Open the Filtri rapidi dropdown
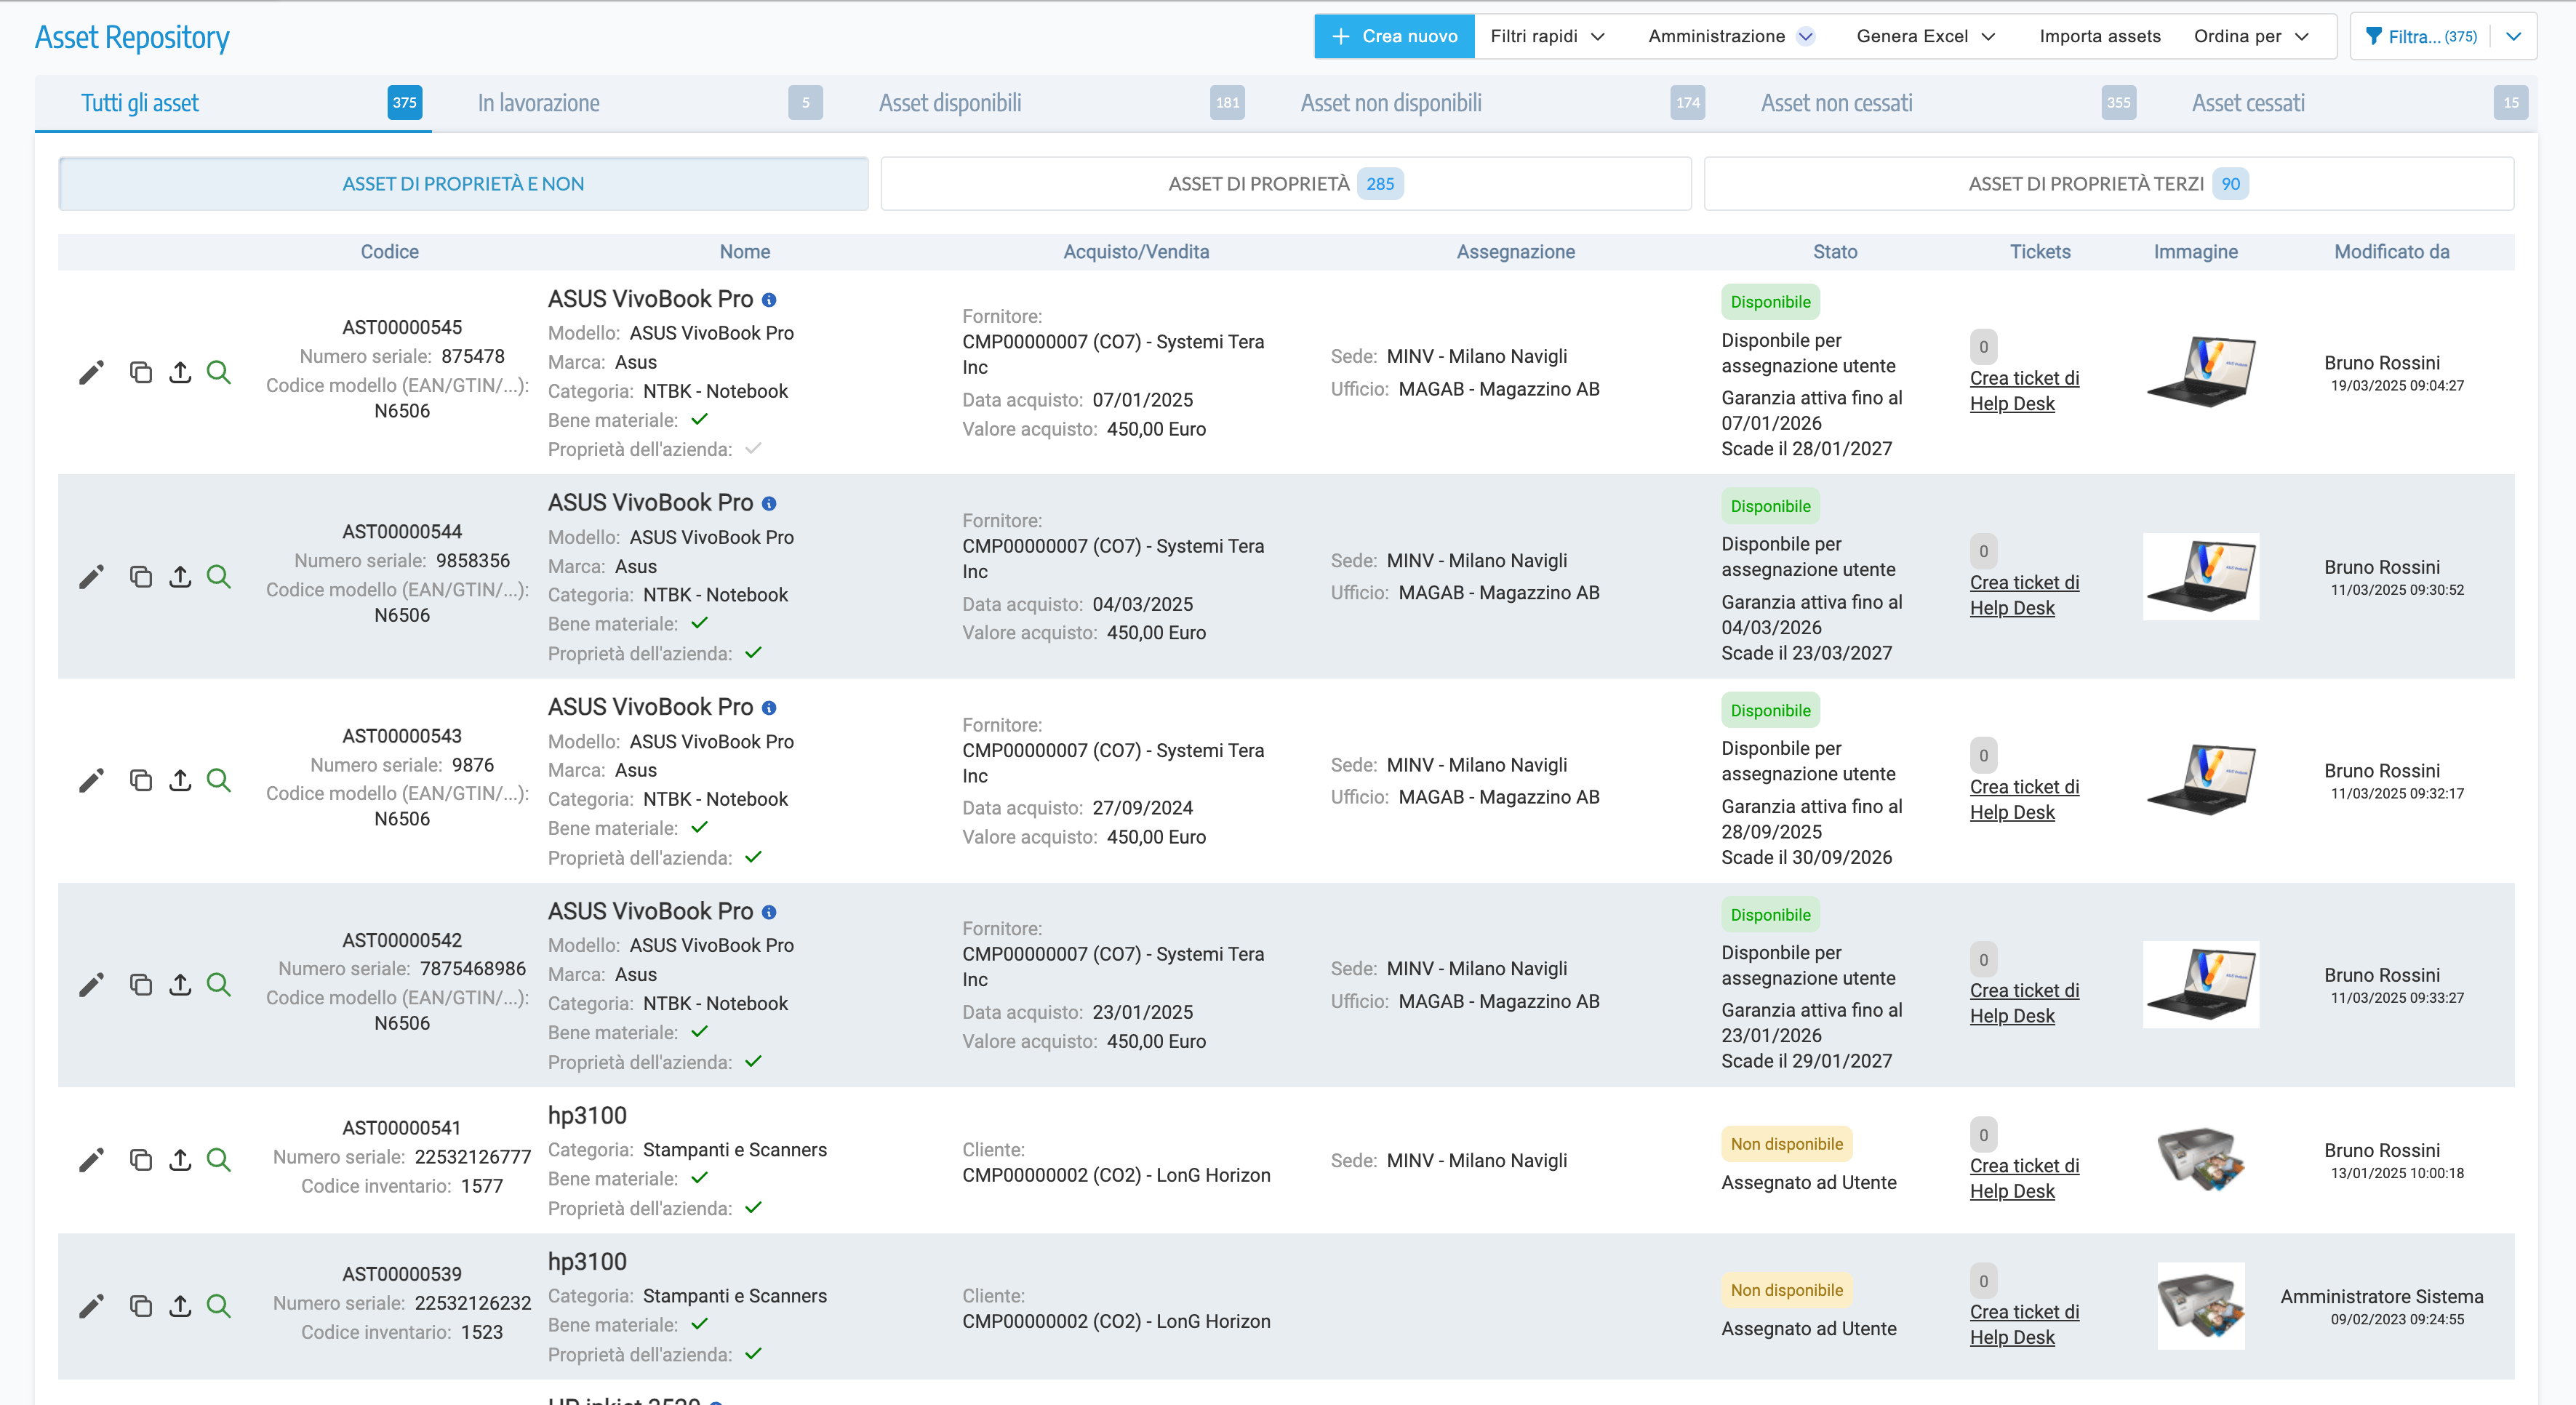Screen dimensions: 2576x1405 [x=1547, y=36]
